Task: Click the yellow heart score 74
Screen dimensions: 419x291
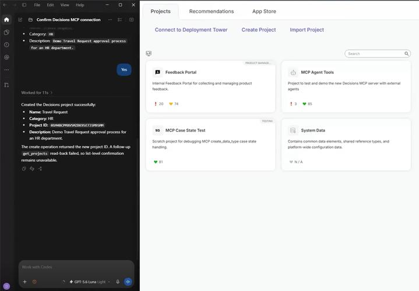Action: point(174,104)
